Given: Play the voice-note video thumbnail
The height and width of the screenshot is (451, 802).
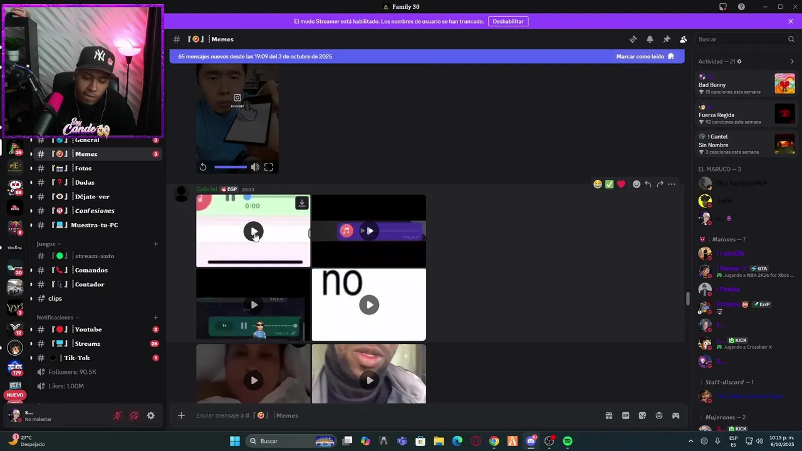Looking at the screenshot, I should [253, 305].
